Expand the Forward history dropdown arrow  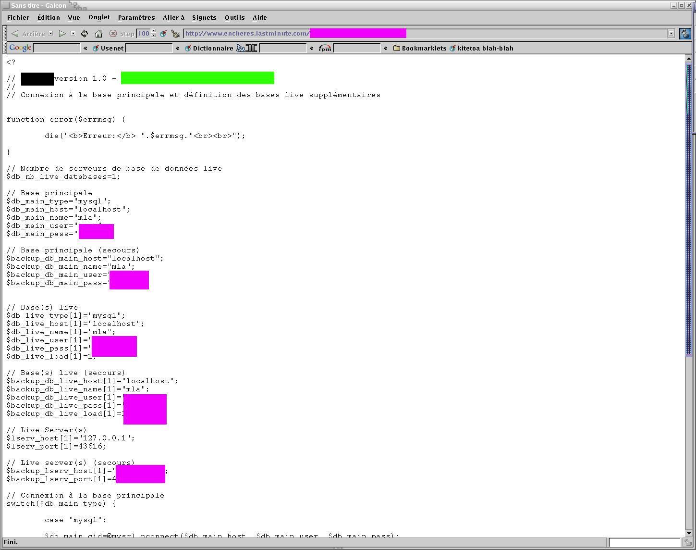(73, 34)
